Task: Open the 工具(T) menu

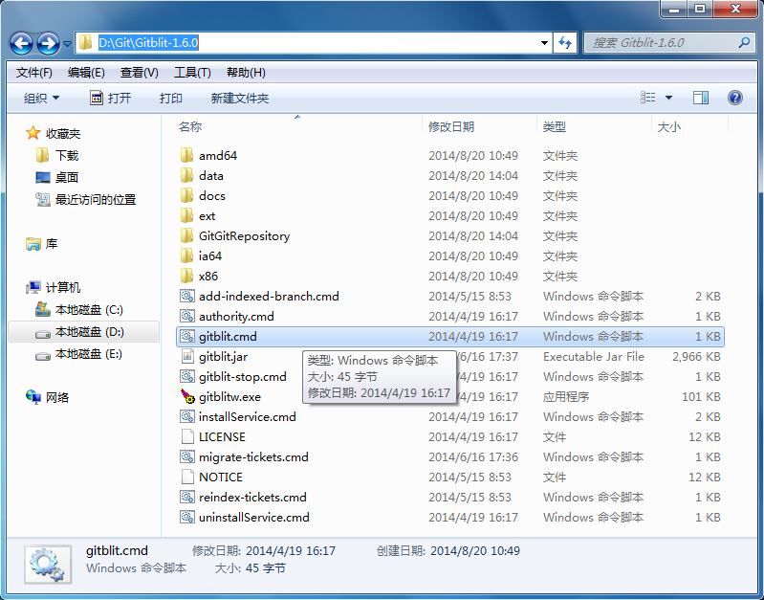Action: pyautogui.click(x=192, y=73)
